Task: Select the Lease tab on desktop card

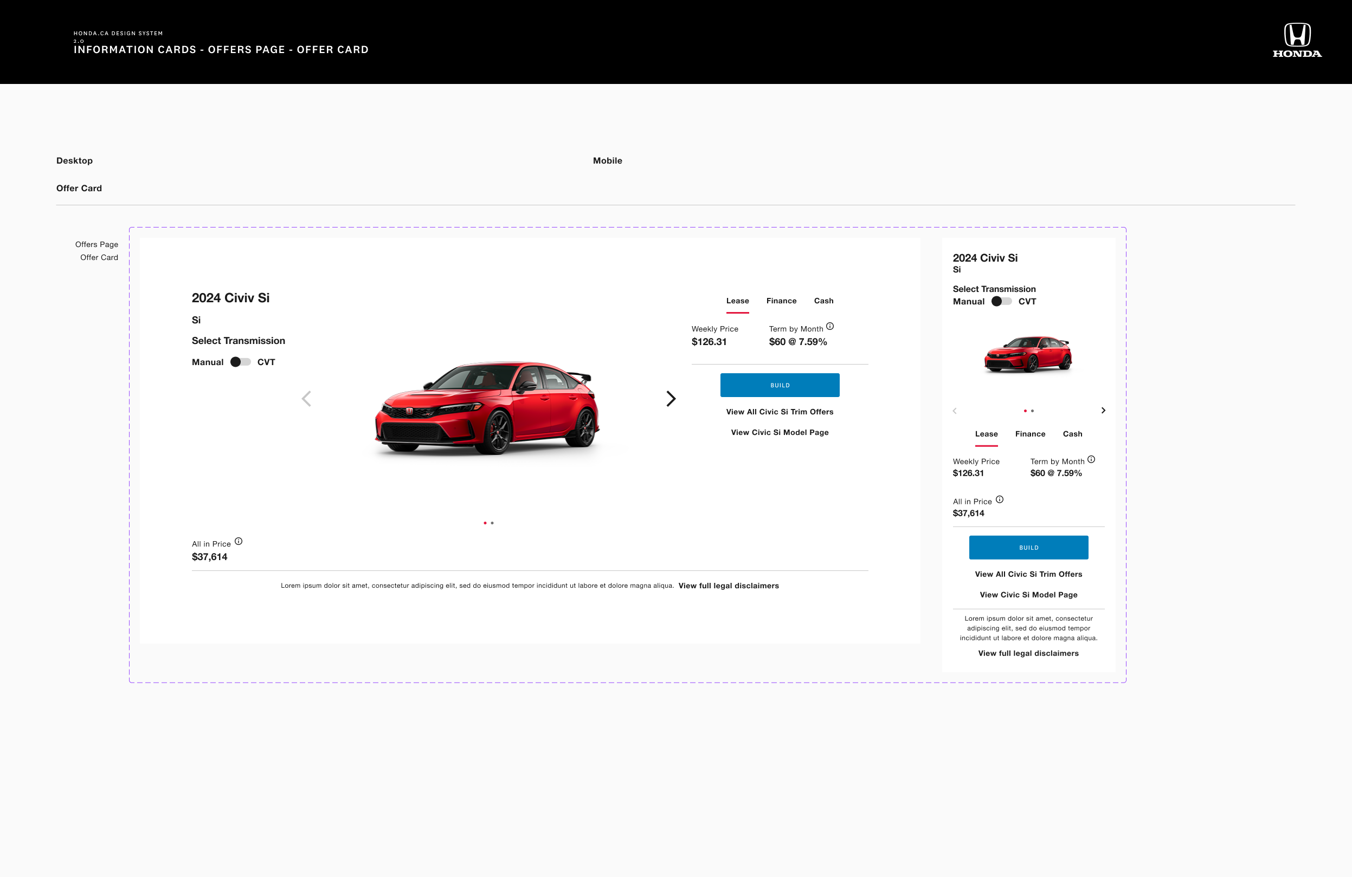Action: point(737,301)
